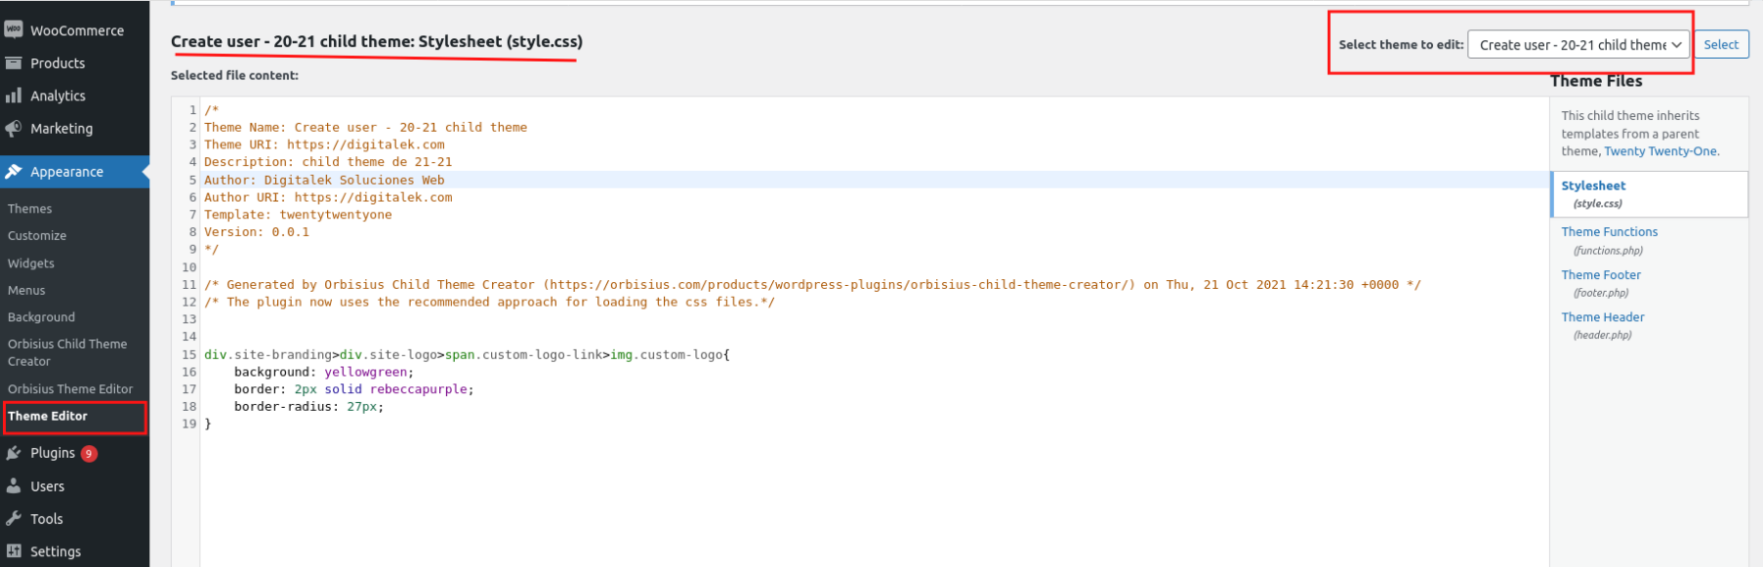Select the Theme Editor submenu item
The image size is (1763, 567).
48,416
